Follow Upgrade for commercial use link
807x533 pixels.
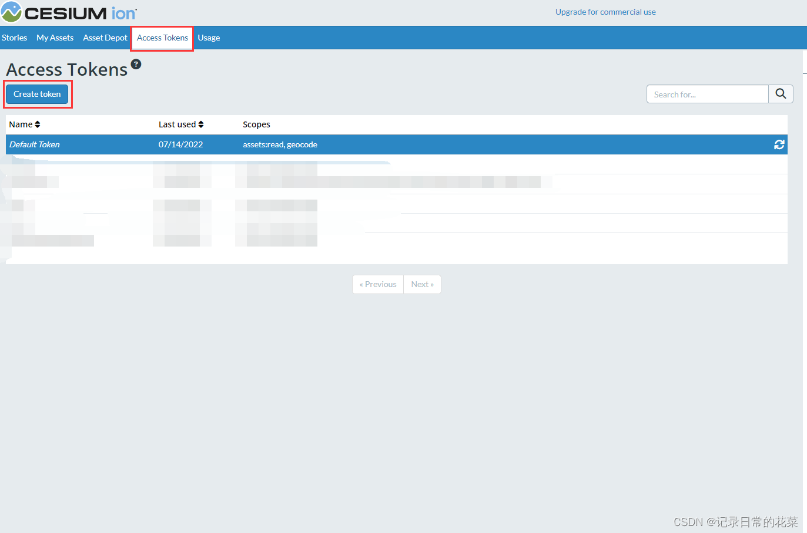605,12
